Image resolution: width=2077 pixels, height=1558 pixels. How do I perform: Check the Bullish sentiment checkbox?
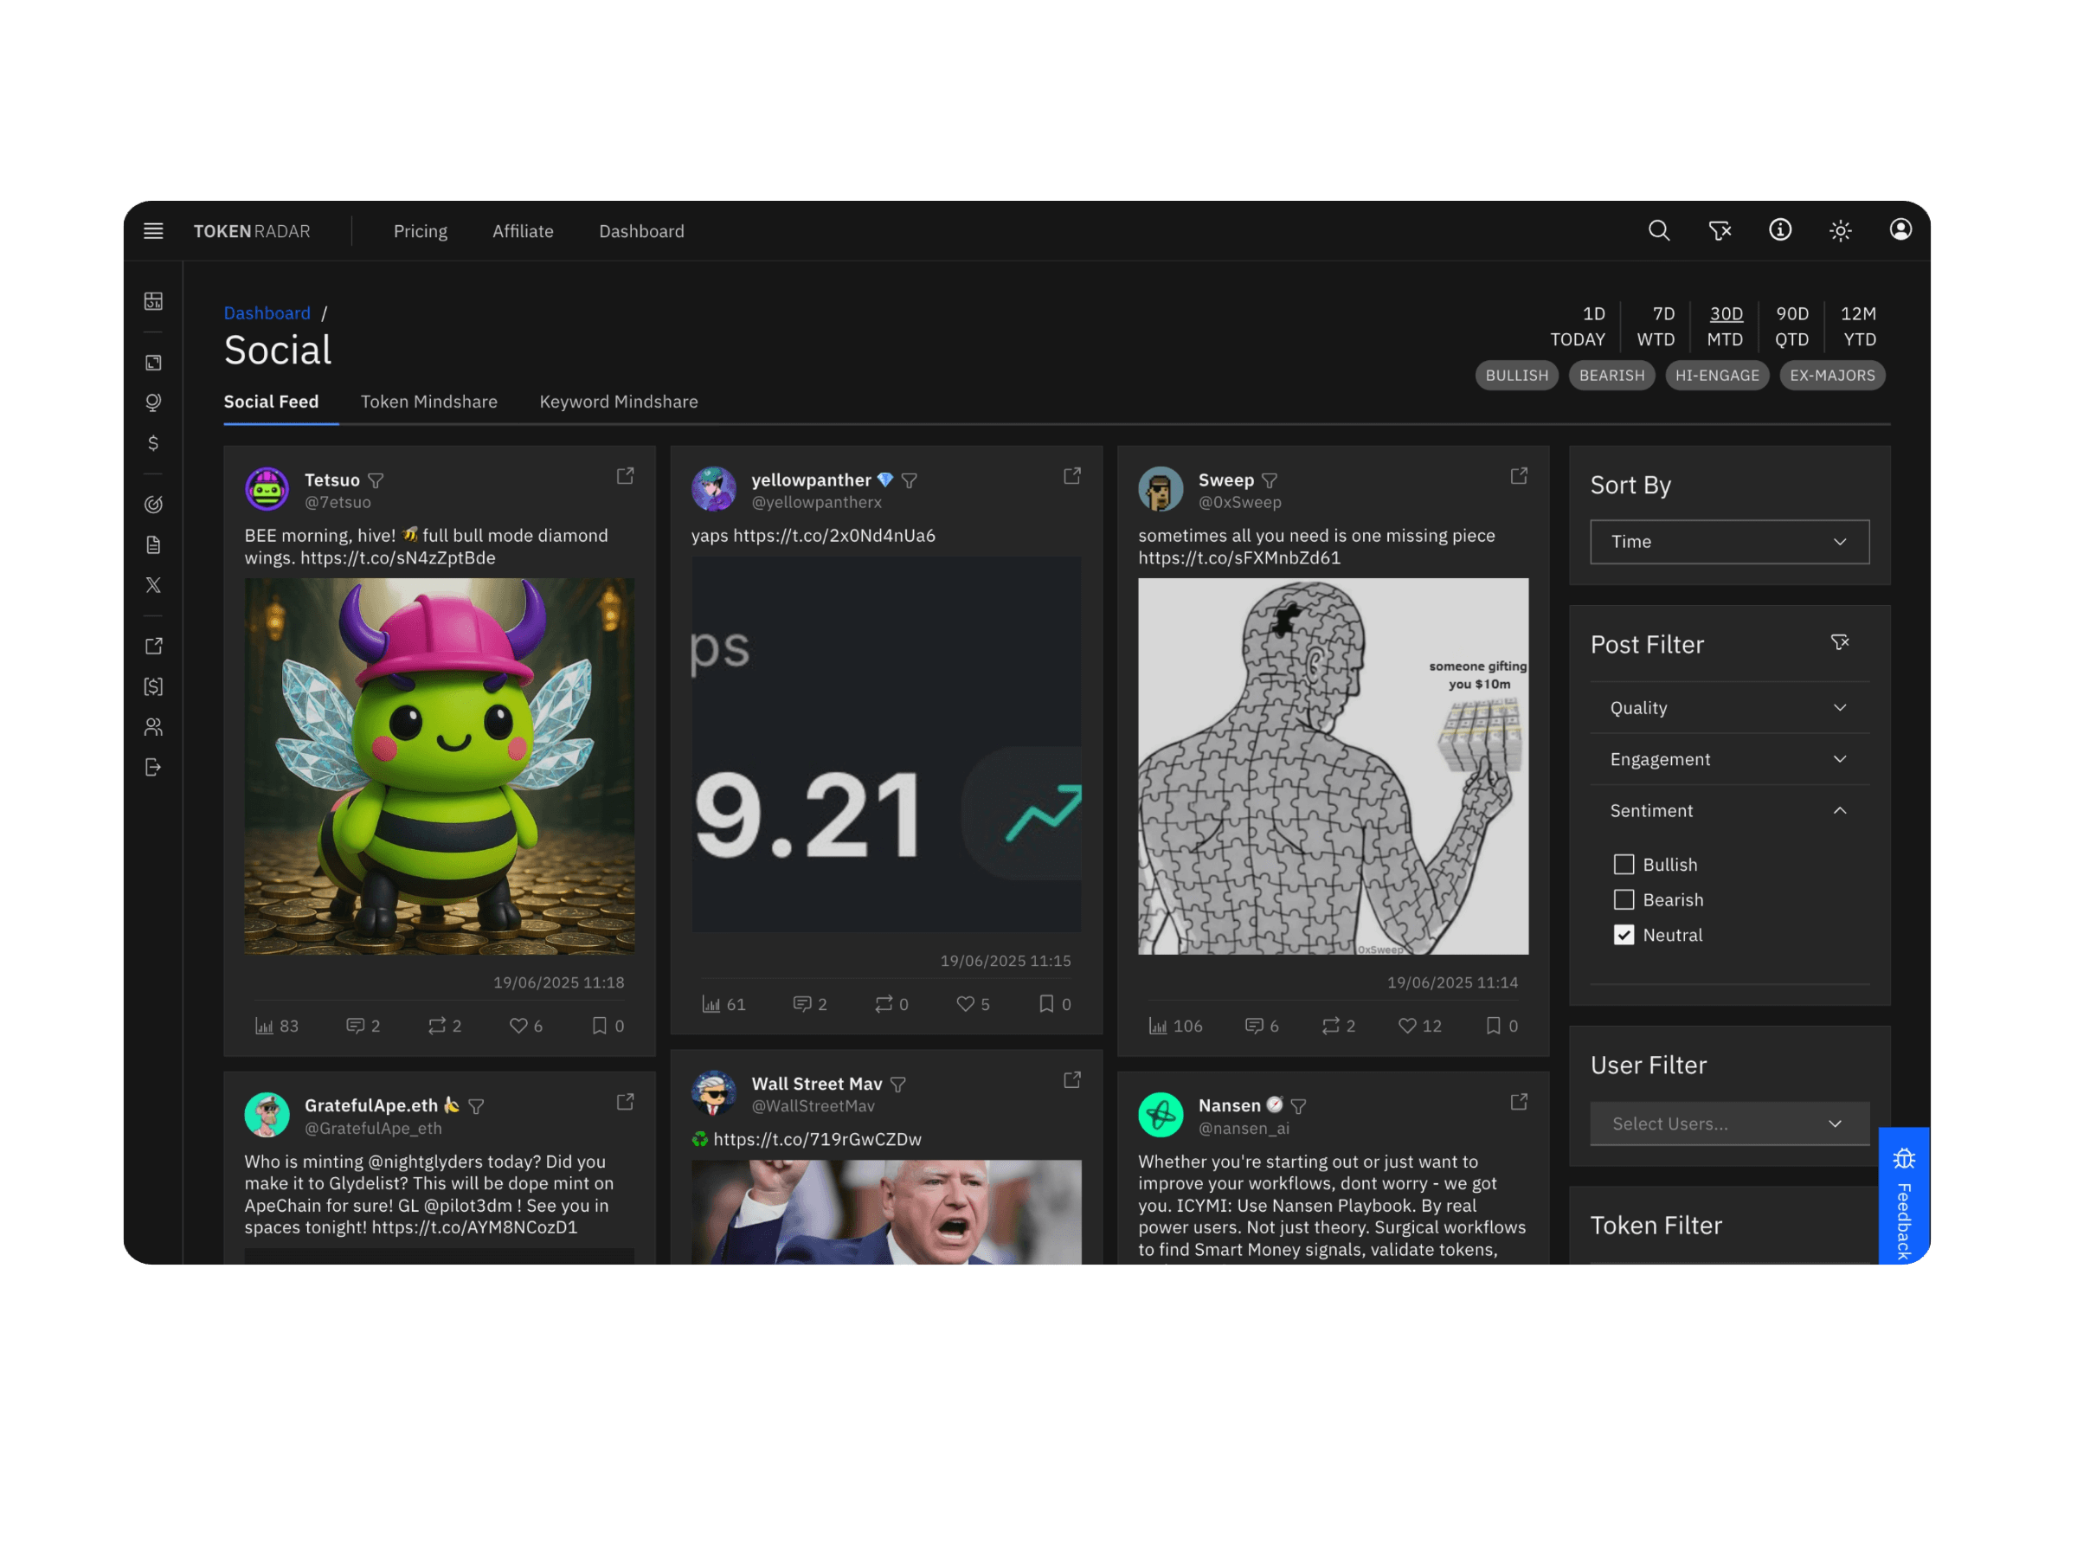[1624, 864]
